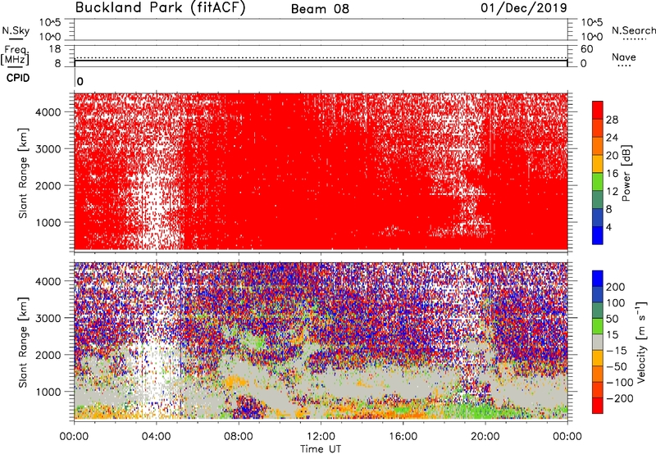Click the top red segment of Power colorbar
Screen dimensions: 656x454
598,110
